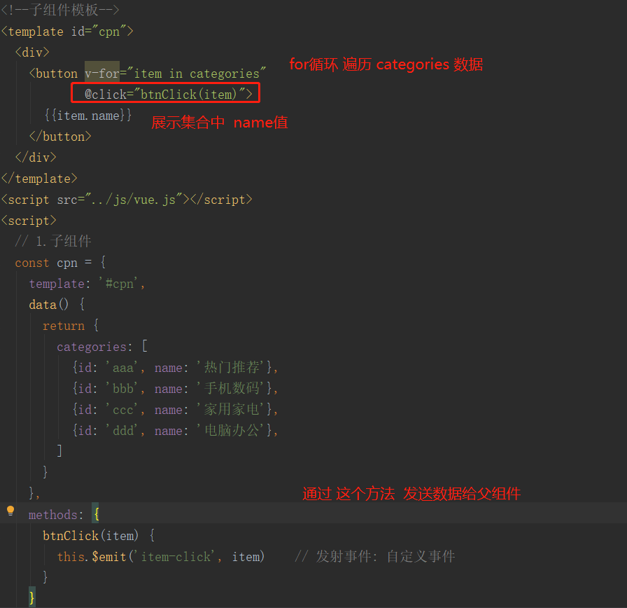Click the row with id 'bbb' 手机数码
This screenshot has height=608, width=627.
pos(175,388)
